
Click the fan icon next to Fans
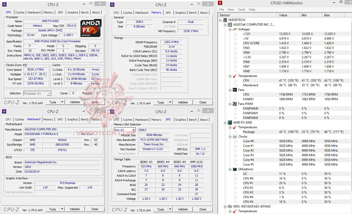(x=235, y=90)
